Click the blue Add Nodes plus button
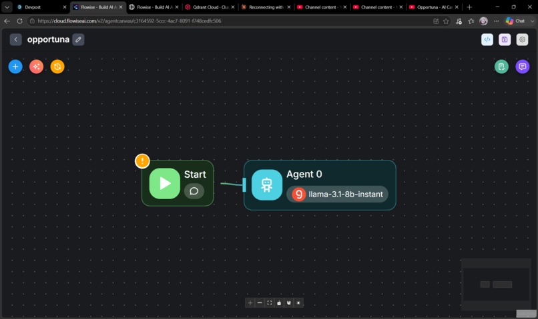Viewport: 538px width, 319px height. pos(15,67)
